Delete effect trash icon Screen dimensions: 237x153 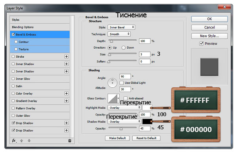coord(70,141)
